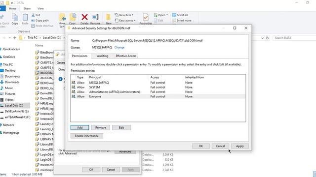
Task: Click the Principal column header
Action: coord(95,77)
